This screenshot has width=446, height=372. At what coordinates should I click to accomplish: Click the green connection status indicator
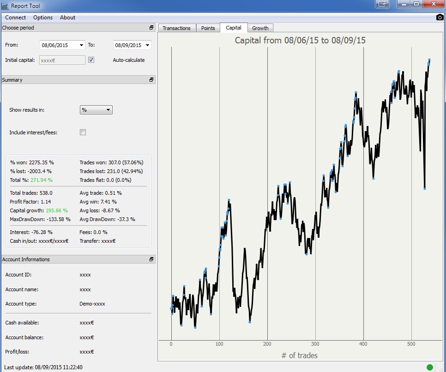click(x=430, y=367)
